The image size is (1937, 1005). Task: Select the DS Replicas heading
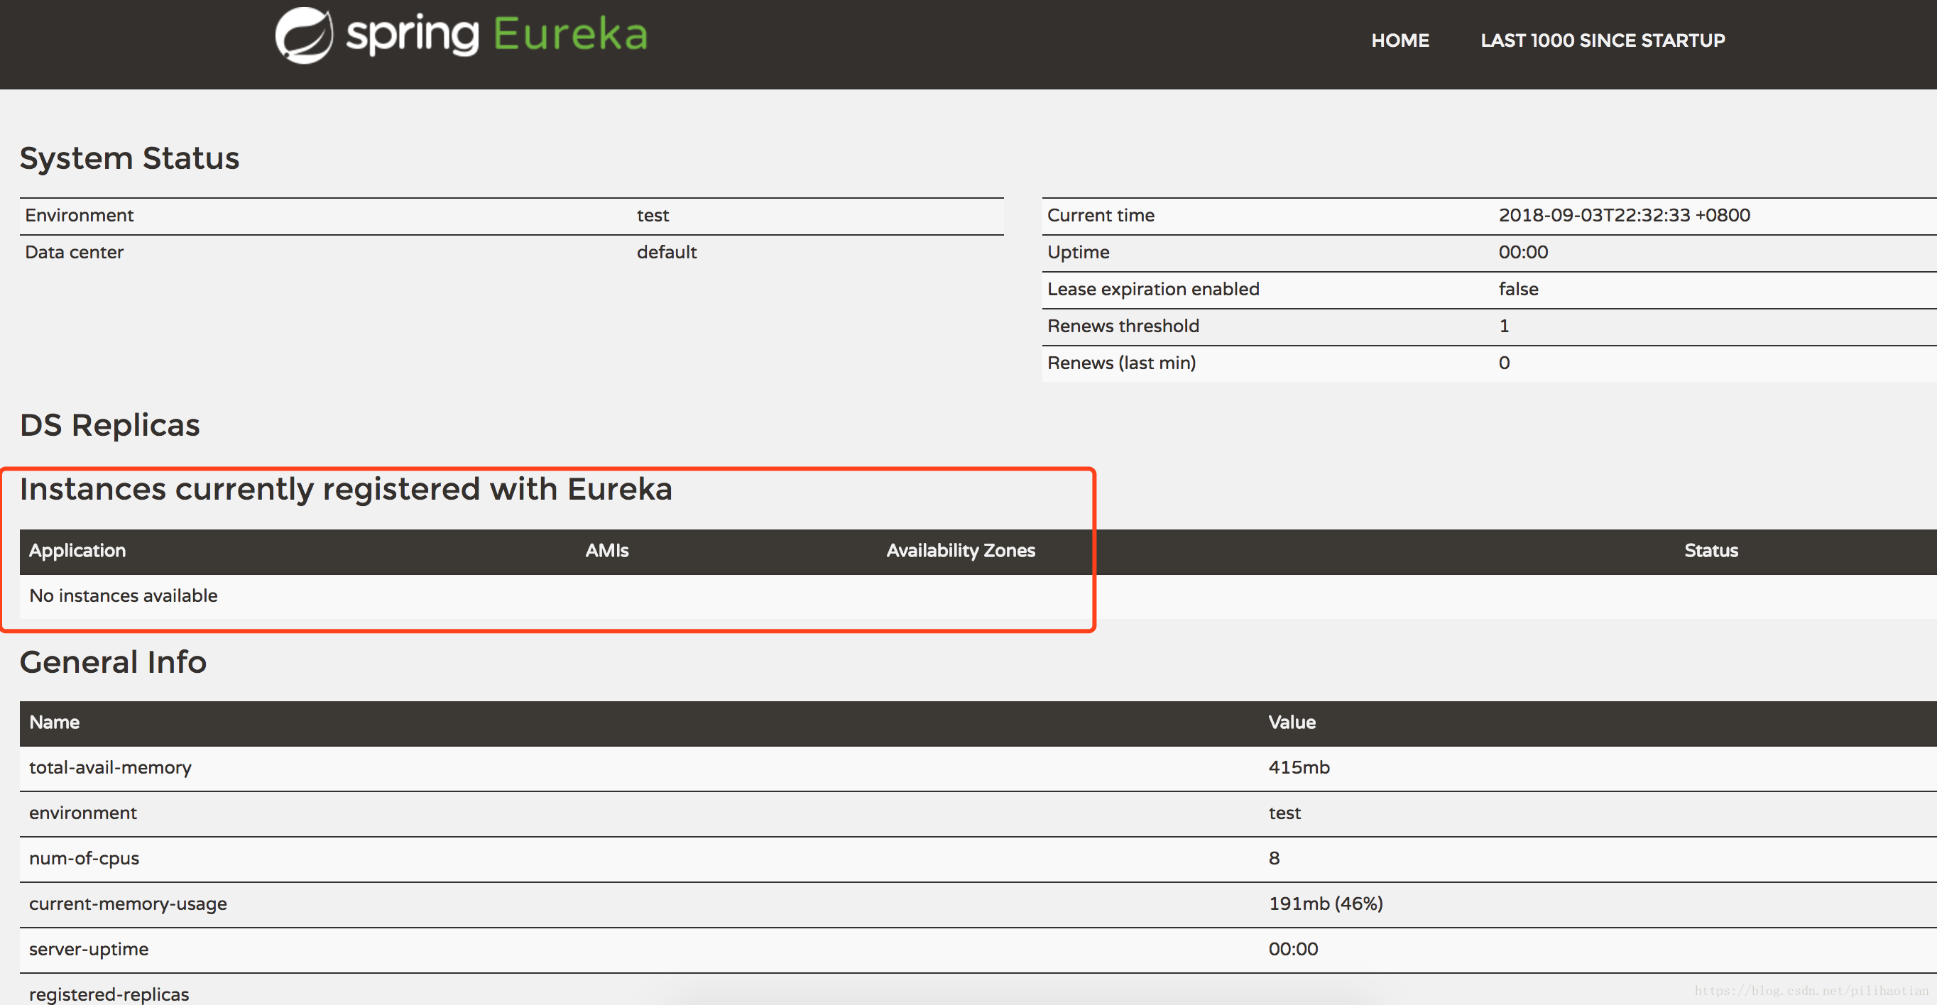coord(110,425)
